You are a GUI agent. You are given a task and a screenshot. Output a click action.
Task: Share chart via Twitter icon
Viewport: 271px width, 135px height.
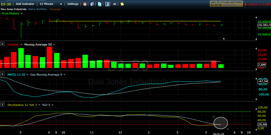coord(100,4)
